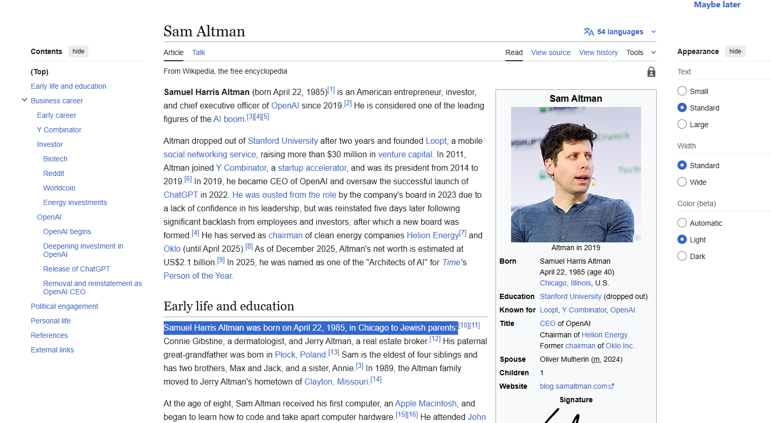Screen dimensions: 771x423
Task: Open the Apple Macintosh link
Action: [x=426, y=403]
